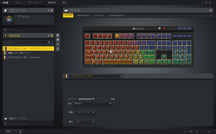Open the プロファイル panel hamburger menu
The height and width of the screenshot is (134, 216).
tap(52, 10)
